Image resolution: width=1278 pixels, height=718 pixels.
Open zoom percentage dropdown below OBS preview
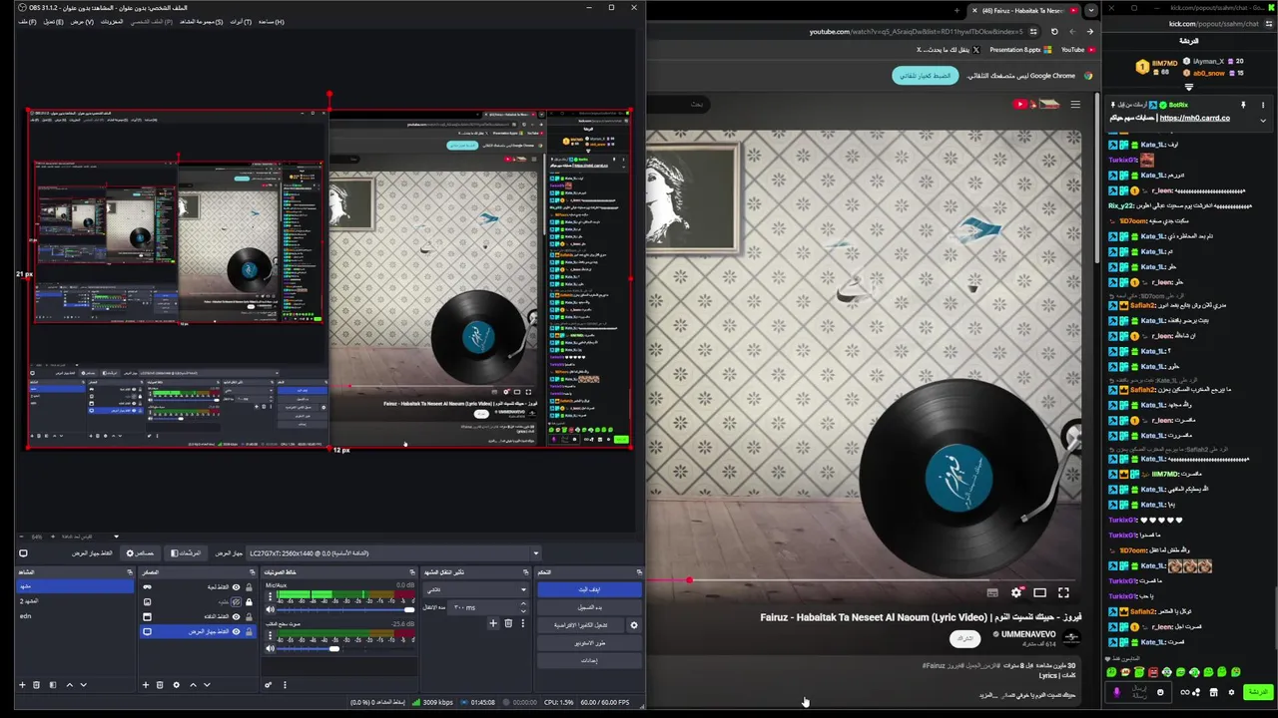tap(116, 537)
